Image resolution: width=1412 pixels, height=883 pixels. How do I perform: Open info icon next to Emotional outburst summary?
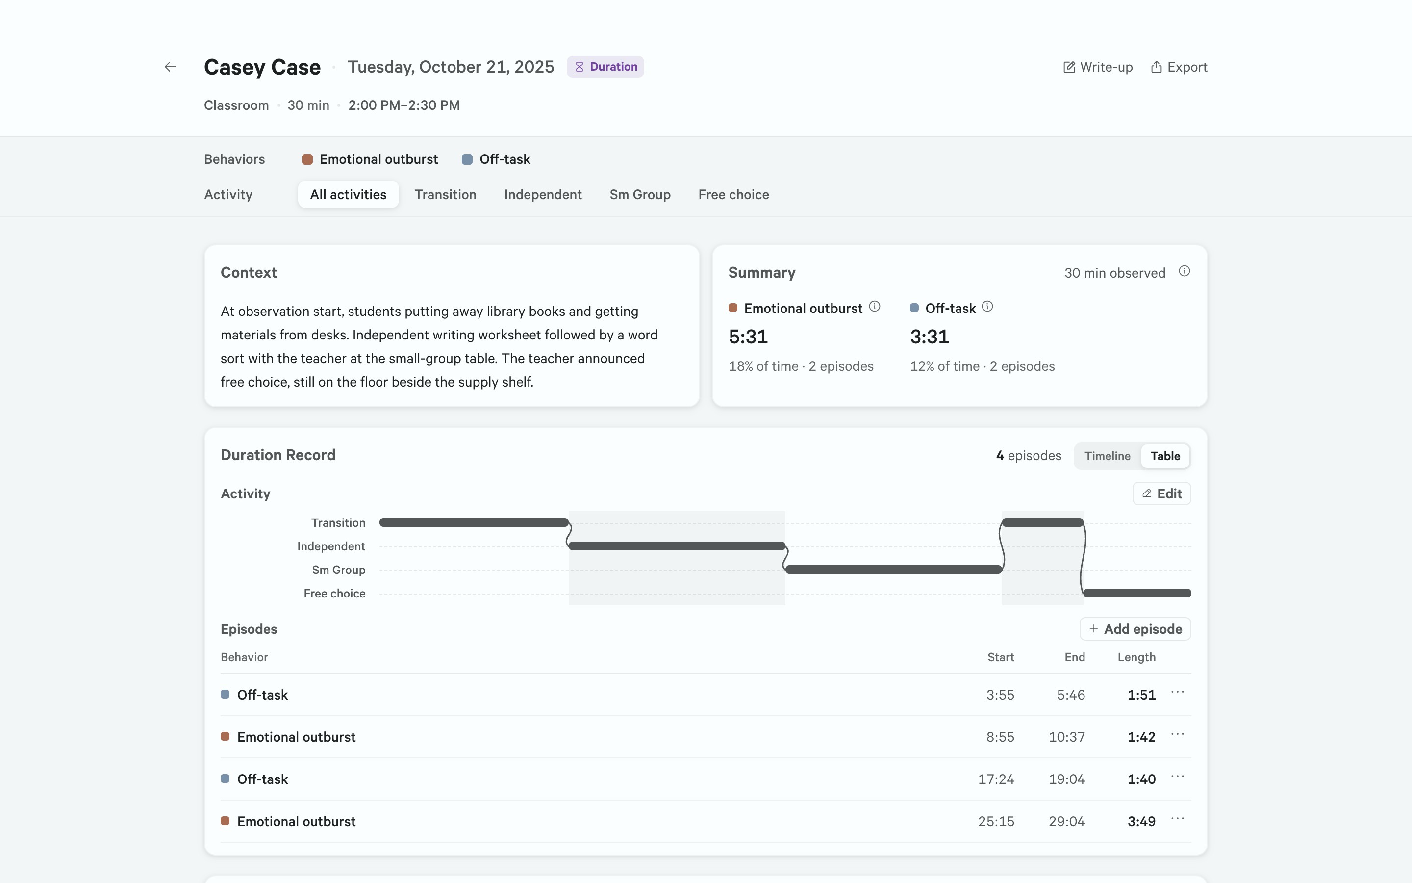(x=875, y=307)
